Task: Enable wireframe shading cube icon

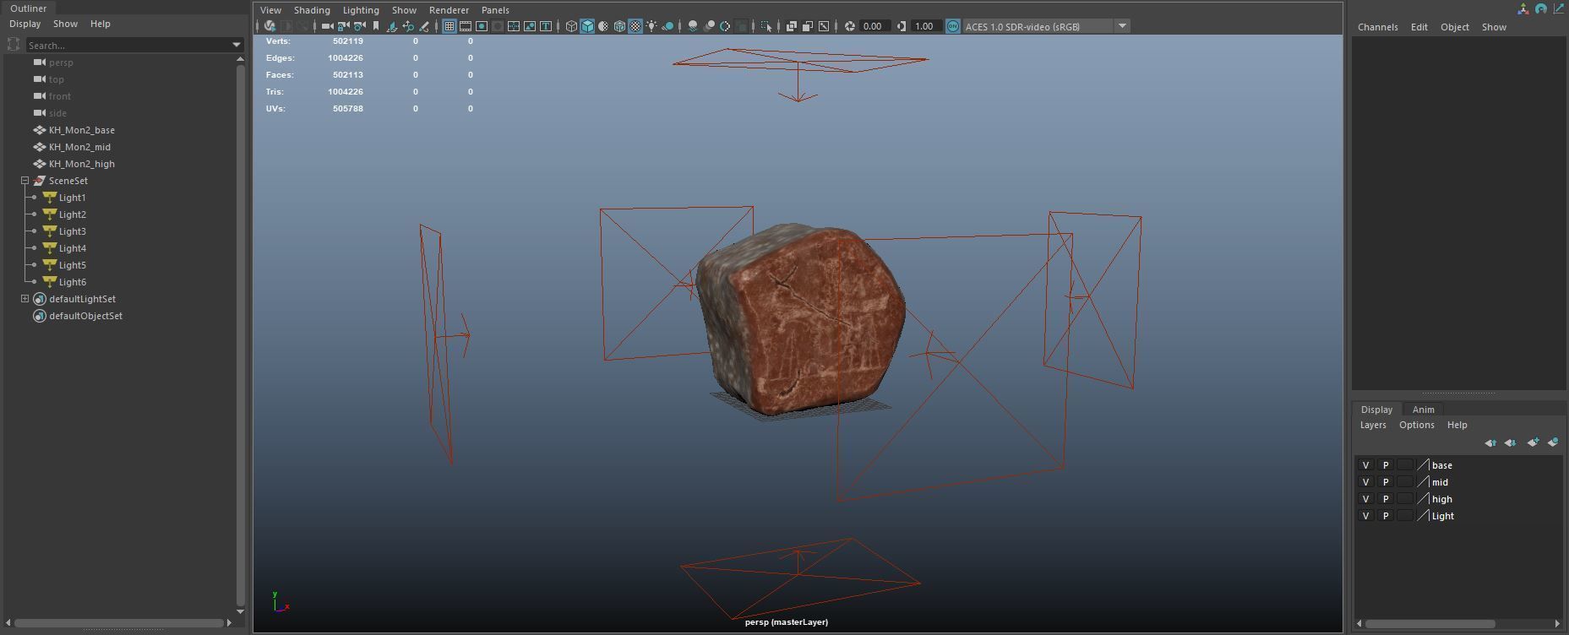Action: click(x=571, y=26)
